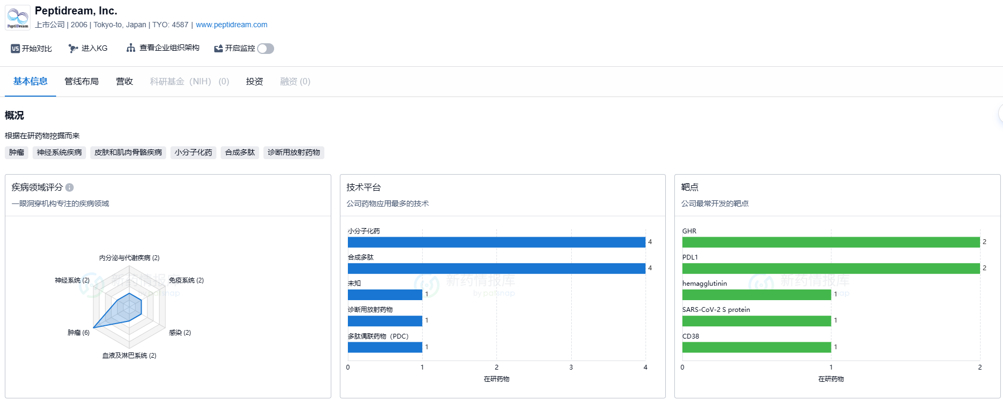The width and height of the screenshot is (1003, 400).
Task: Toggle the 开启监控 monitoring switch
Action: click(265, 49)
